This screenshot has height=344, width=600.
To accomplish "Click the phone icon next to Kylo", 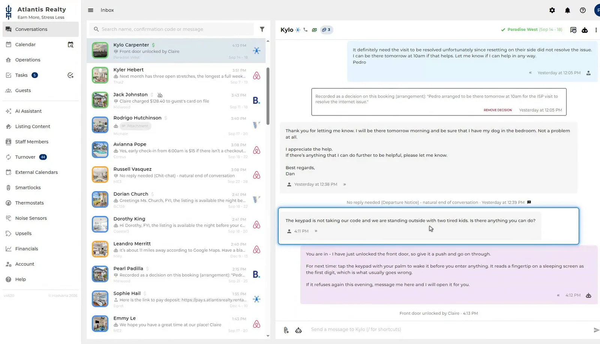I will tap(306, 30).
